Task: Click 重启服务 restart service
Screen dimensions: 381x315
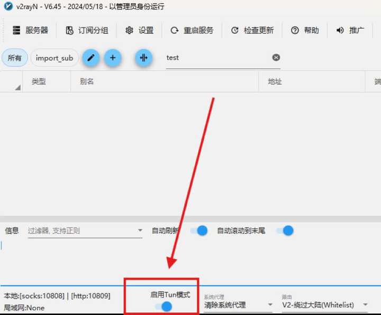Action: [192, 30]
